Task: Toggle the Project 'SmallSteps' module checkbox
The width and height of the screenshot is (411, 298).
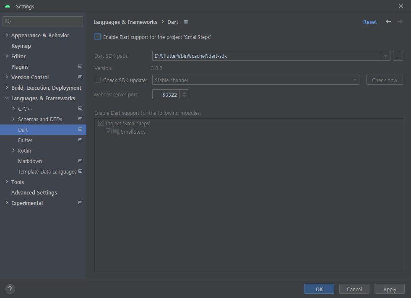Action: pos(101,123)
